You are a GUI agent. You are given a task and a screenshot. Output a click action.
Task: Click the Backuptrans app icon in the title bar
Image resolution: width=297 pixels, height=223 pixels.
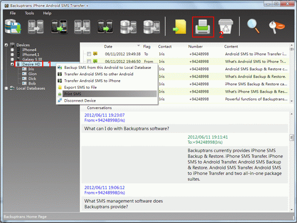coord(6,5)
